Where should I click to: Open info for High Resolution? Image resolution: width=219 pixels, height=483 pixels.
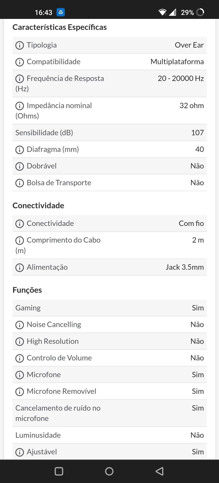click(x=19, y=342)
